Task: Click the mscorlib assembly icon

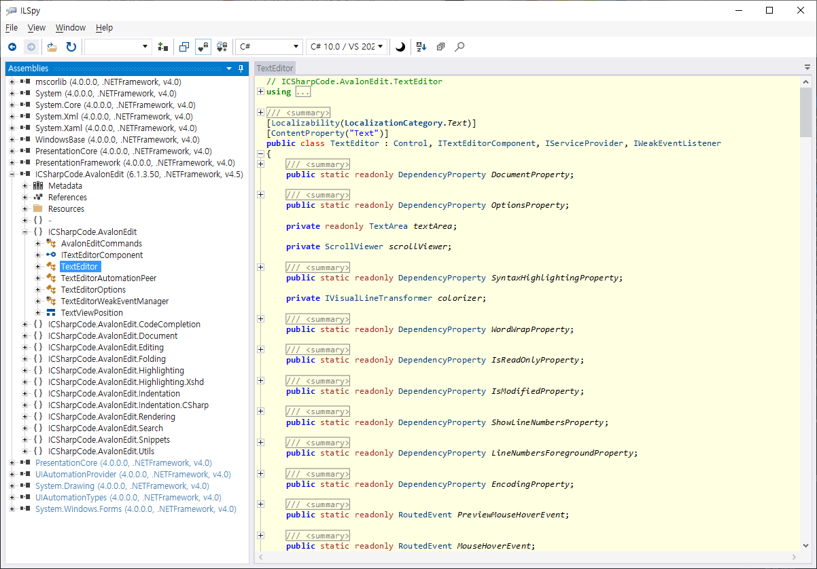Action: pos(25,82)
